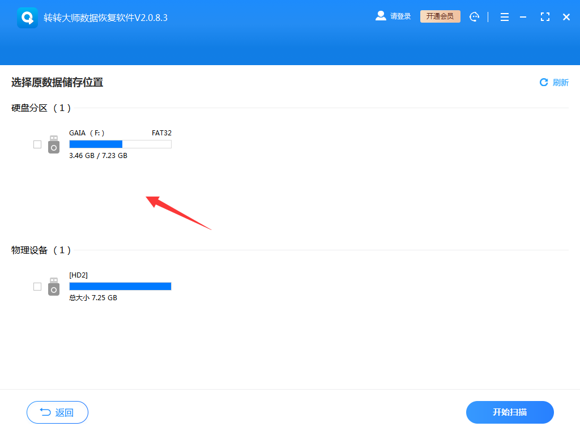Click the [HD2] USB device icon

coord(54,286)
